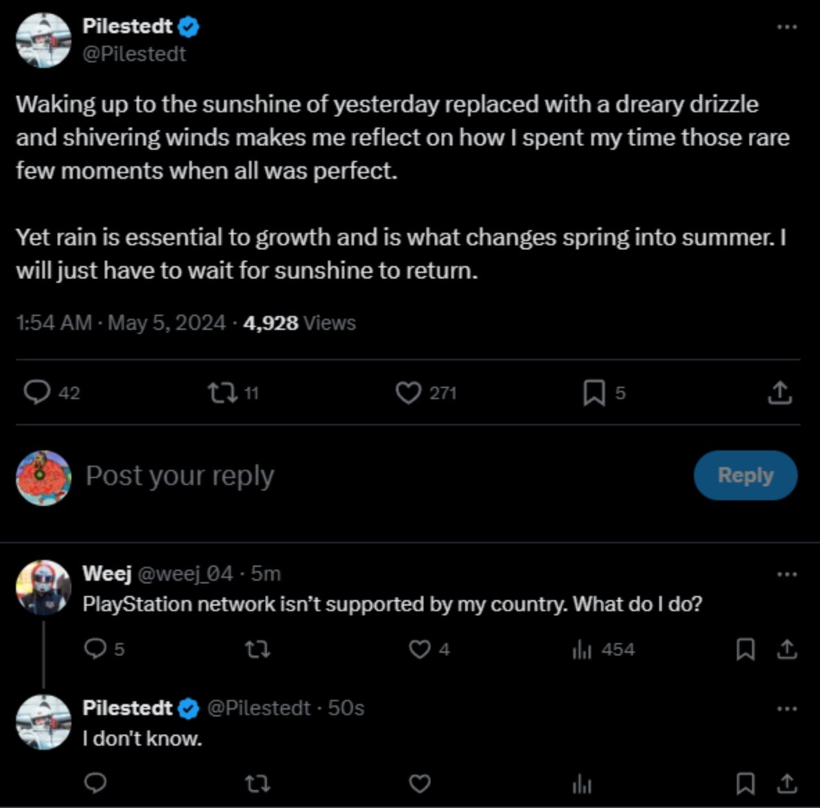Like the main Pilestedt post
820x808 pixels.
pyautogui.click(x=408, y=393)
